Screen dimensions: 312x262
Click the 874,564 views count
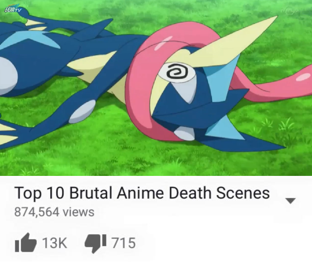point(54,212)
